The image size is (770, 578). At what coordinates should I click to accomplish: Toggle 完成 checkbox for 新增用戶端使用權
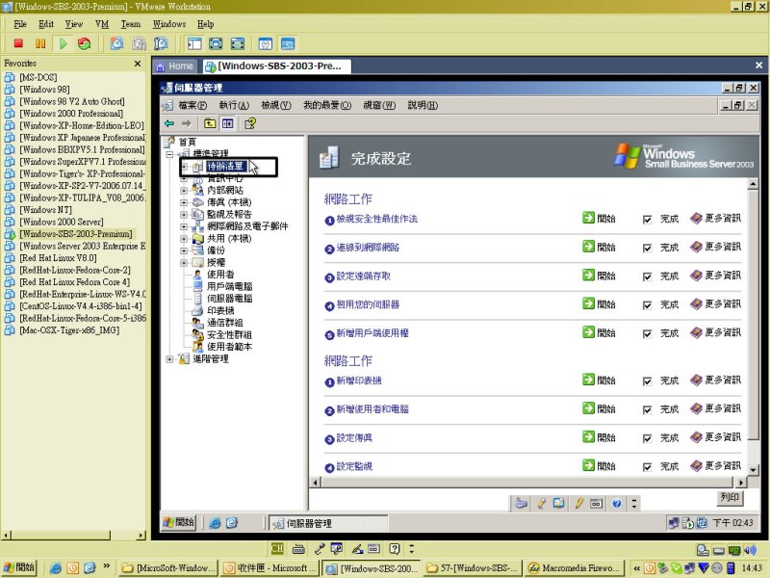coord(647,333)
